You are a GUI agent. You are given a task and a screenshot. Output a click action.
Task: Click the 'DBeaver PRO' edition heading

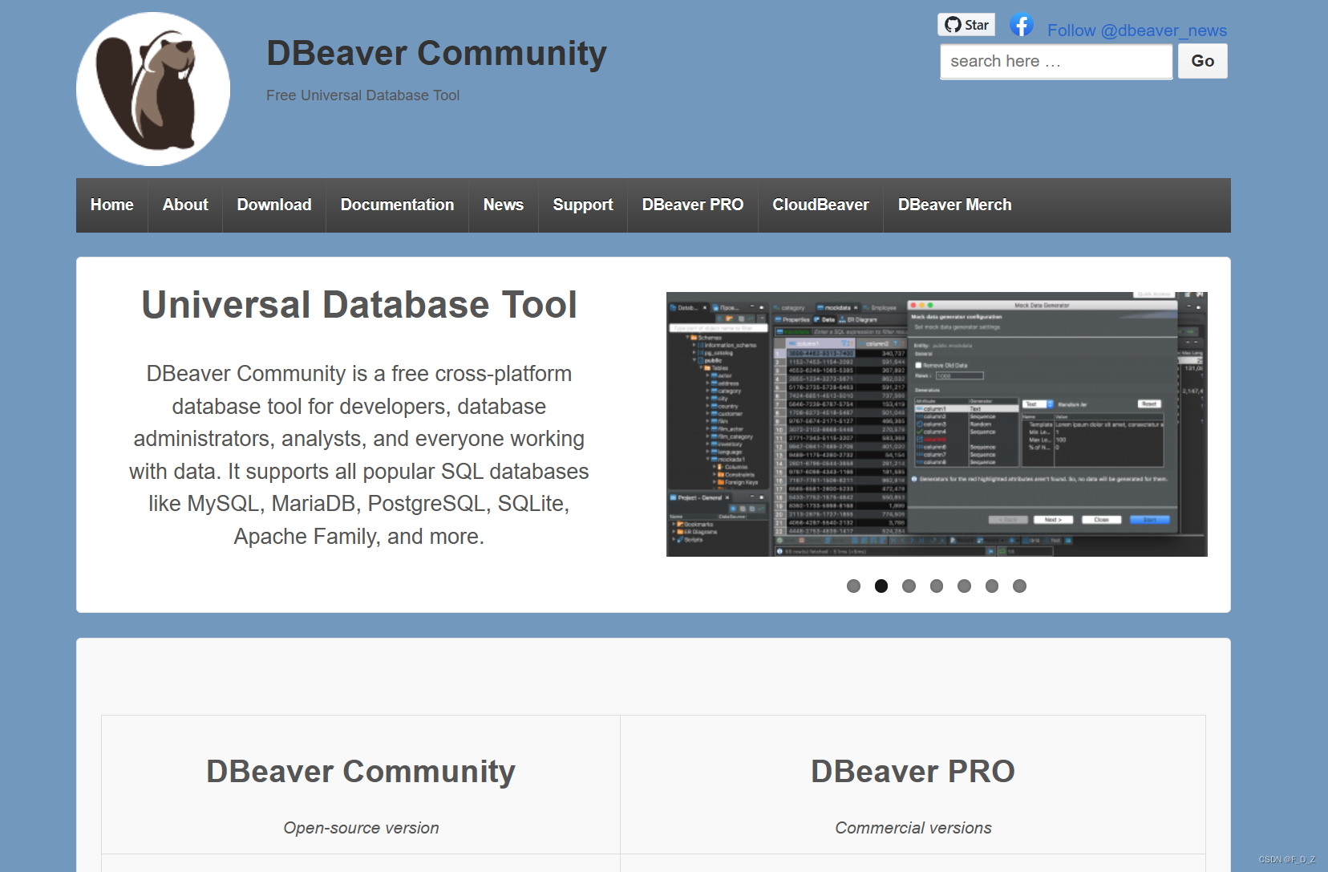[913, 772]
